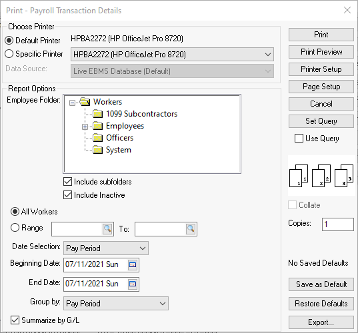Select the 1099 Subcontractors folder
Image resolution: width=358 pixels, height=333 pixels.
(141, 114)
